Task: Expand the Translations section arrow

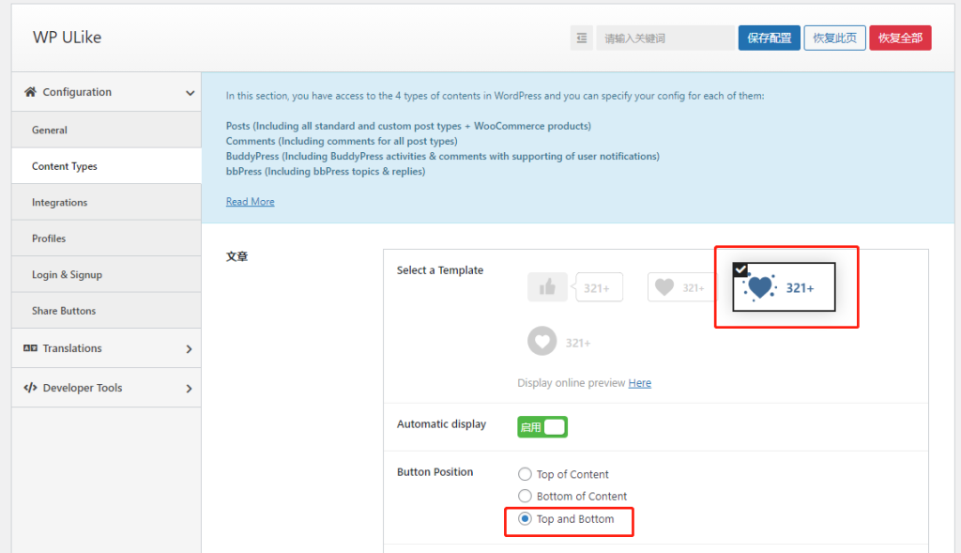Action: pyautogui.click(x=190, y=349)
